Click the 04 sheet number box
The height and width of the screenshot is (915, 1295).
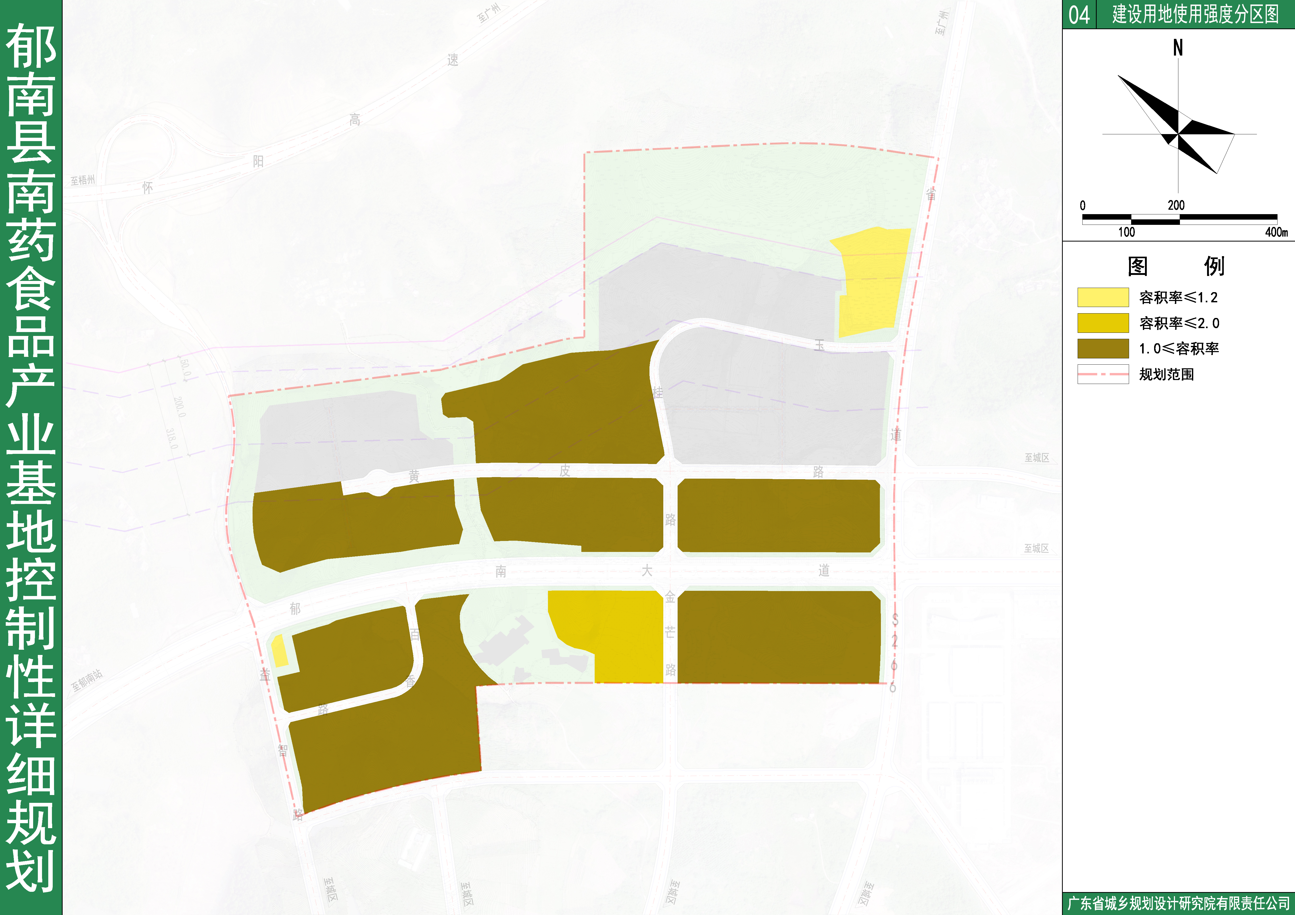point(1079,15)
